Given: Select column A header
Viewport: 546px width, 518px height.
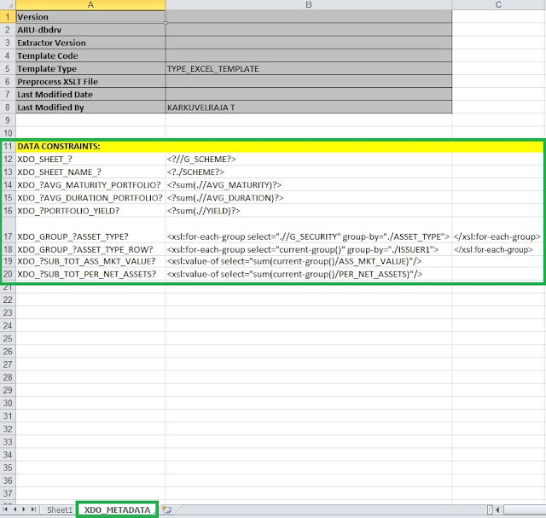Looking at the screenshot, I should [x=90, y=5].
